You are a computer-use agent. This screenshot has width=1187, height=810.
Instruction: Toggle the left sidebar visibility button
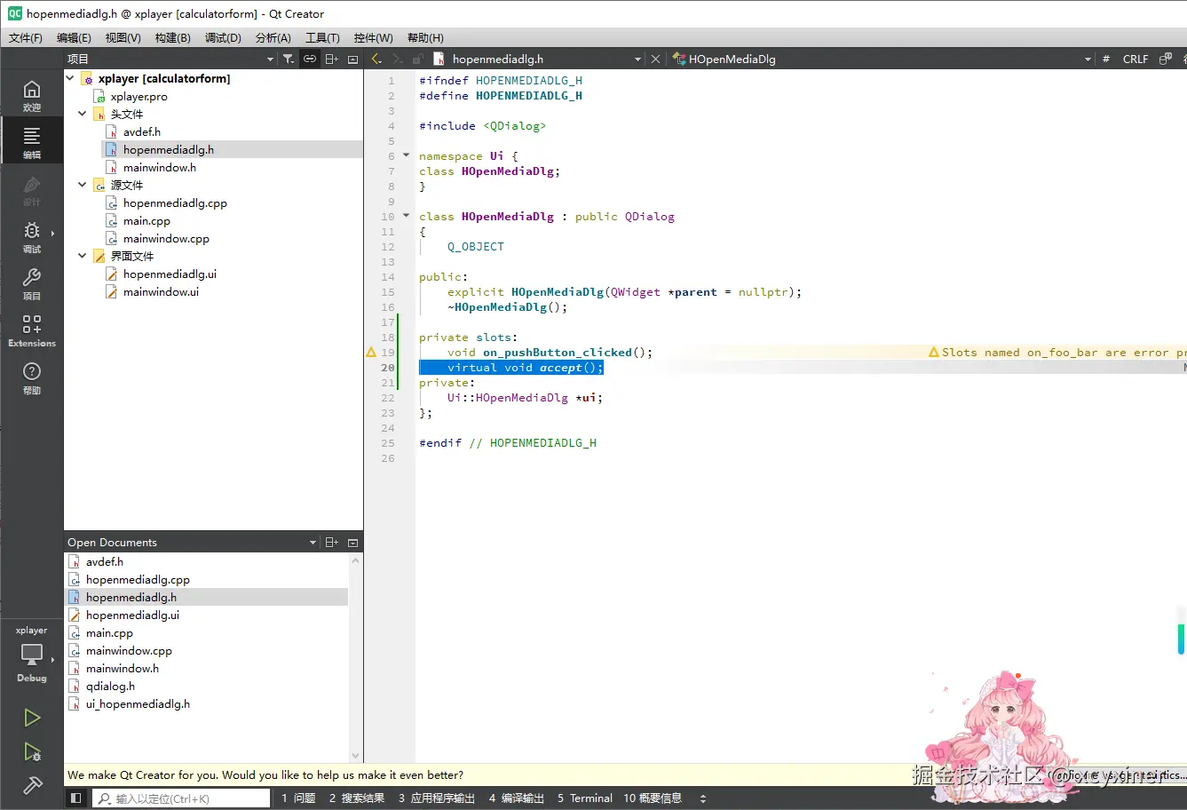[76, 798]
